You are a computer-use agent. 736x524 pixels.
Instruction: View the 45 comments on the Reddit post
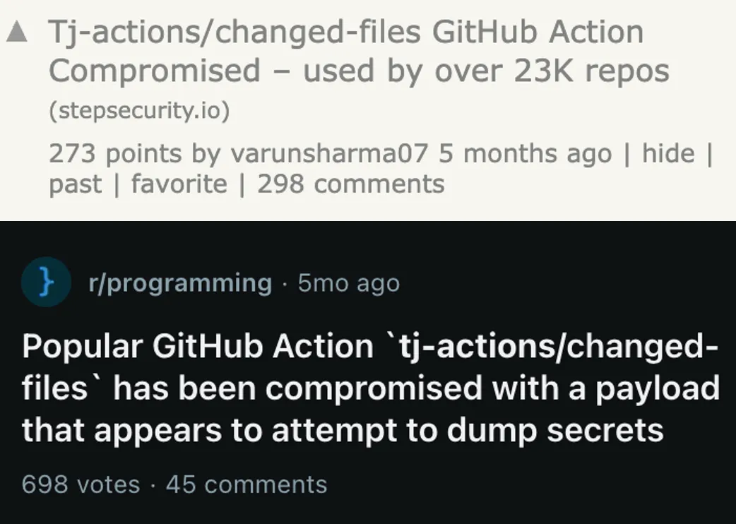pyautogui.click(x=245, y=484)
